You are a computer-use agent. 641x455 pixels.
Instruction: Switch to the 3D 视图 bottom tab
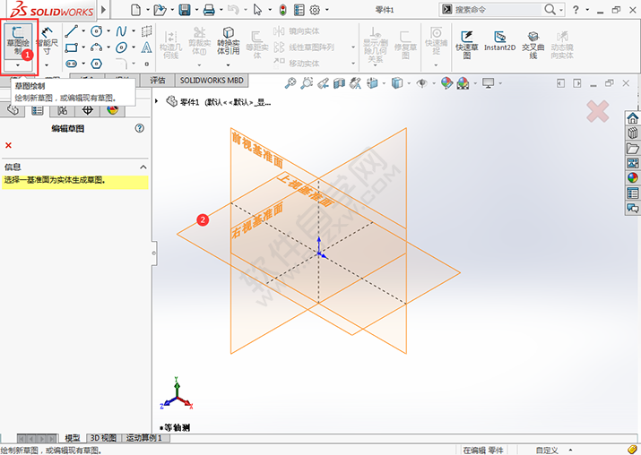point(103,438)
